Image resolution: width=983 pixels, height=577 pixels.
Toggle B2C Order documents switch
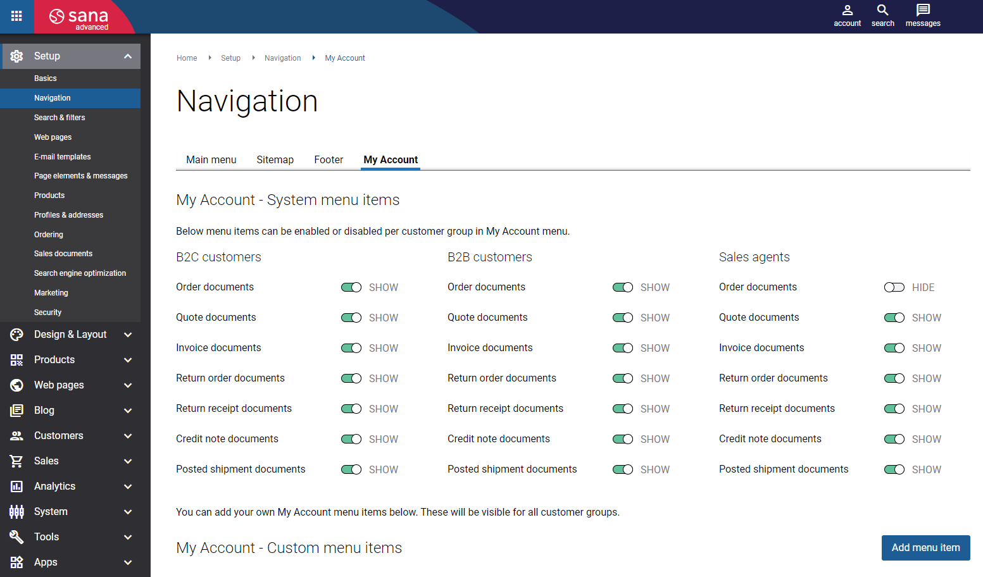[351, 287]
